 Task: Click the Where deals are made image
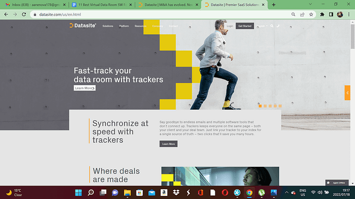click(x=220, y=176)
